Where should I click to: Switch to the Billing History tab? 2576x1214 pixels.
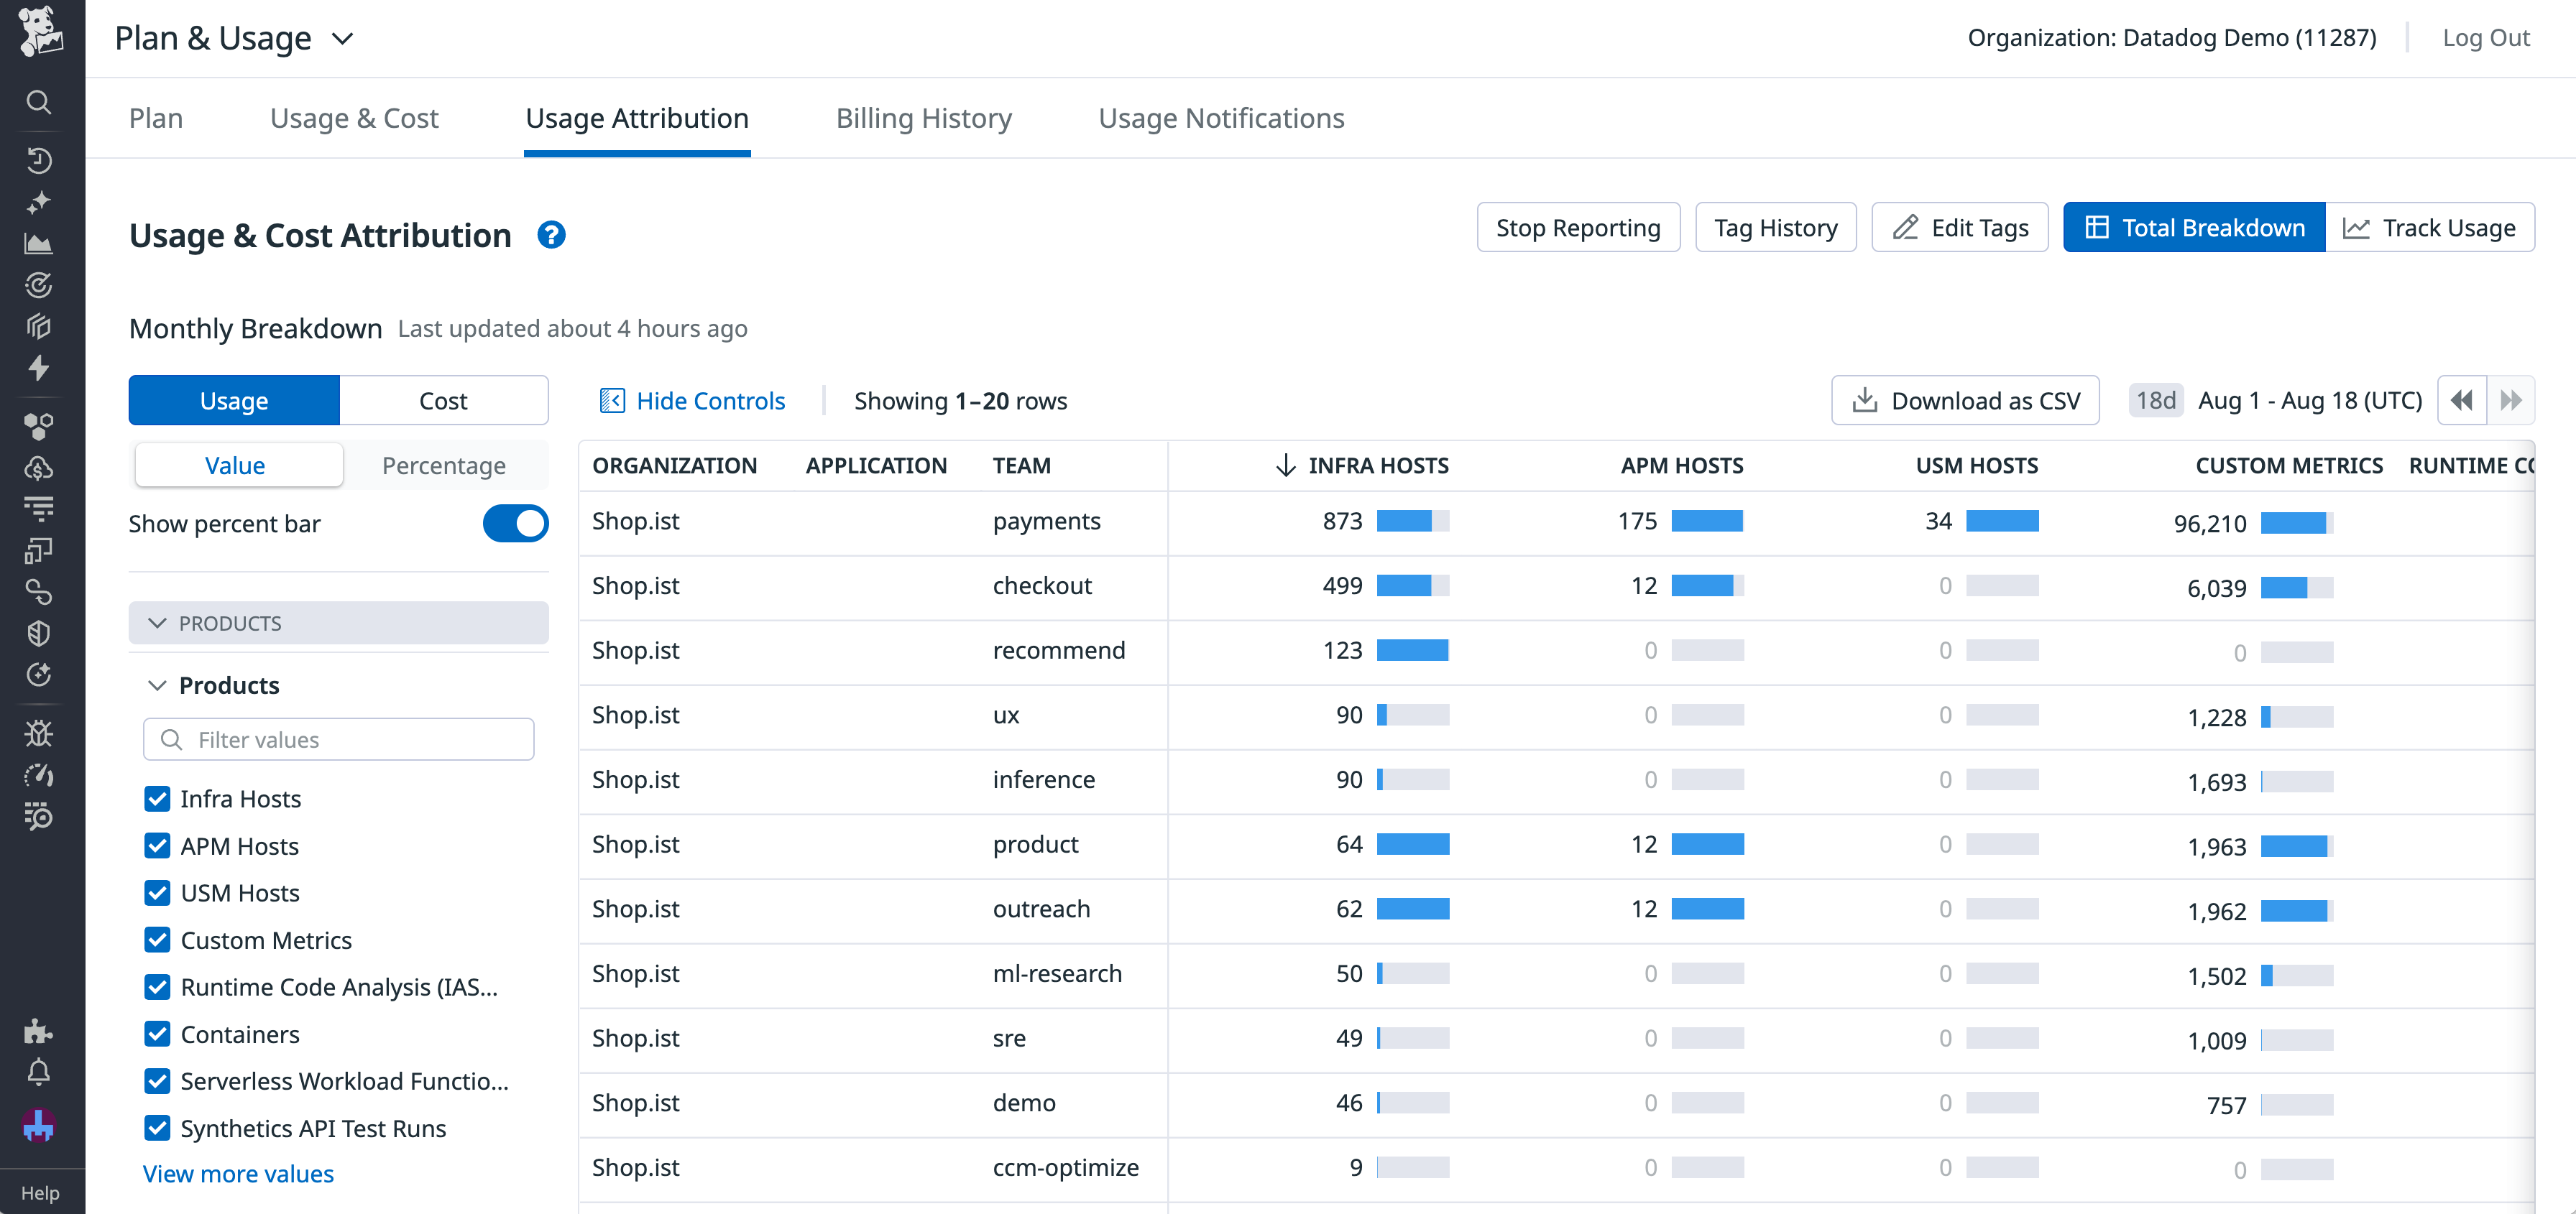click(x=923, y=117)
